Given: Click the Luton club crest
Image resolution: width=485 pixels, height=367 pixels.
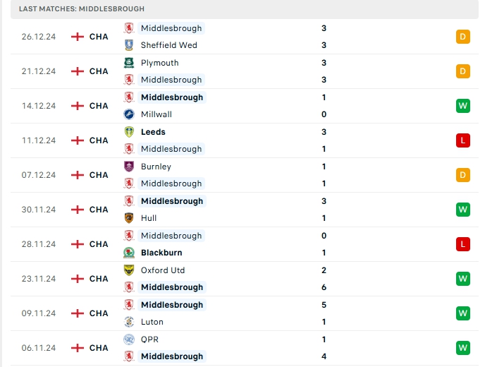Looking at the screenshot, I should click(129, 322).
